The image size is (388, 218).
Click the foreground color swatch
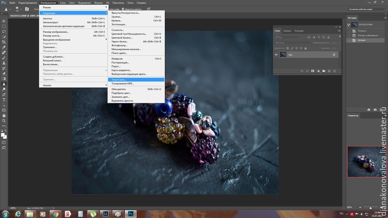coord(3,134)
